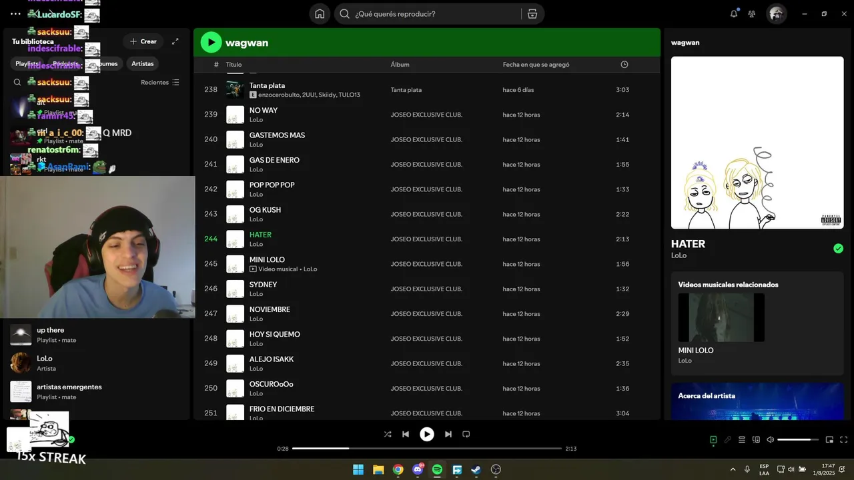The width and height of the screenshot is (854, 480).
Task: Open Discord from the taskbar
Action: (418, 469)
